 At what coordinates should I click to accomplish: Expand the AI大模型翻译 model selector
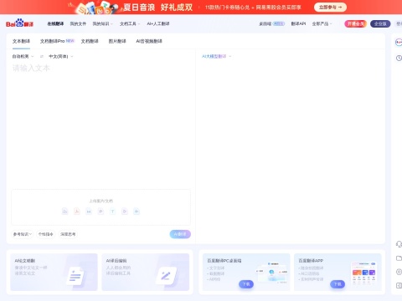click(x=217, y=56)
